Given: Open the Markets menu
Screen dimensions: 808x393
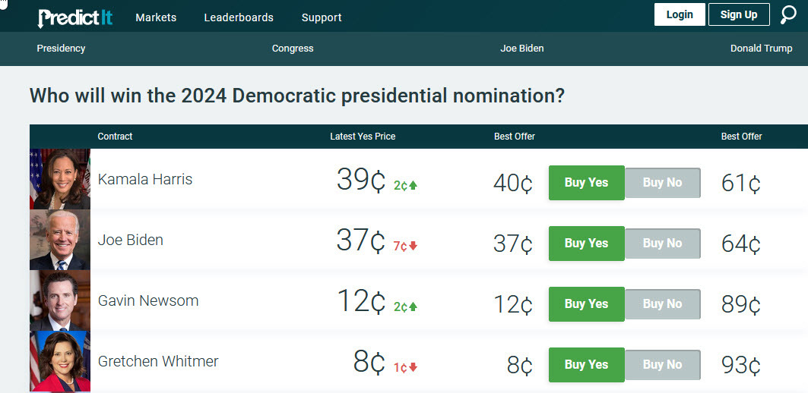Looking at the screenshot, I should click(156, 17).
